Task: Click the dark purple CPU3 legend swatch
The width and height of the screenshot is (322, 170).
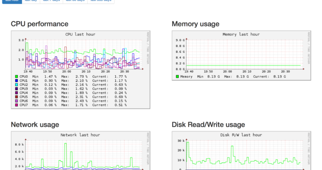Action: 17,89
